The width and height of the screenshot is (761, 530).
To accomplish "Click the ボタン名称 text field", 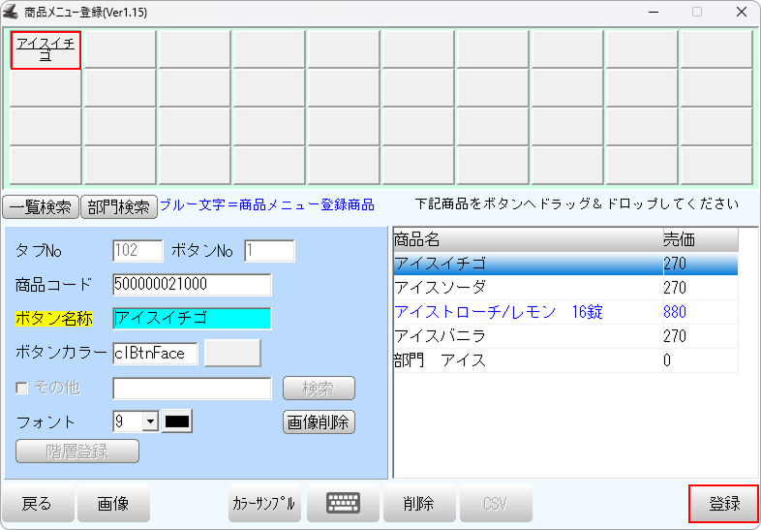I will point(192,319).
